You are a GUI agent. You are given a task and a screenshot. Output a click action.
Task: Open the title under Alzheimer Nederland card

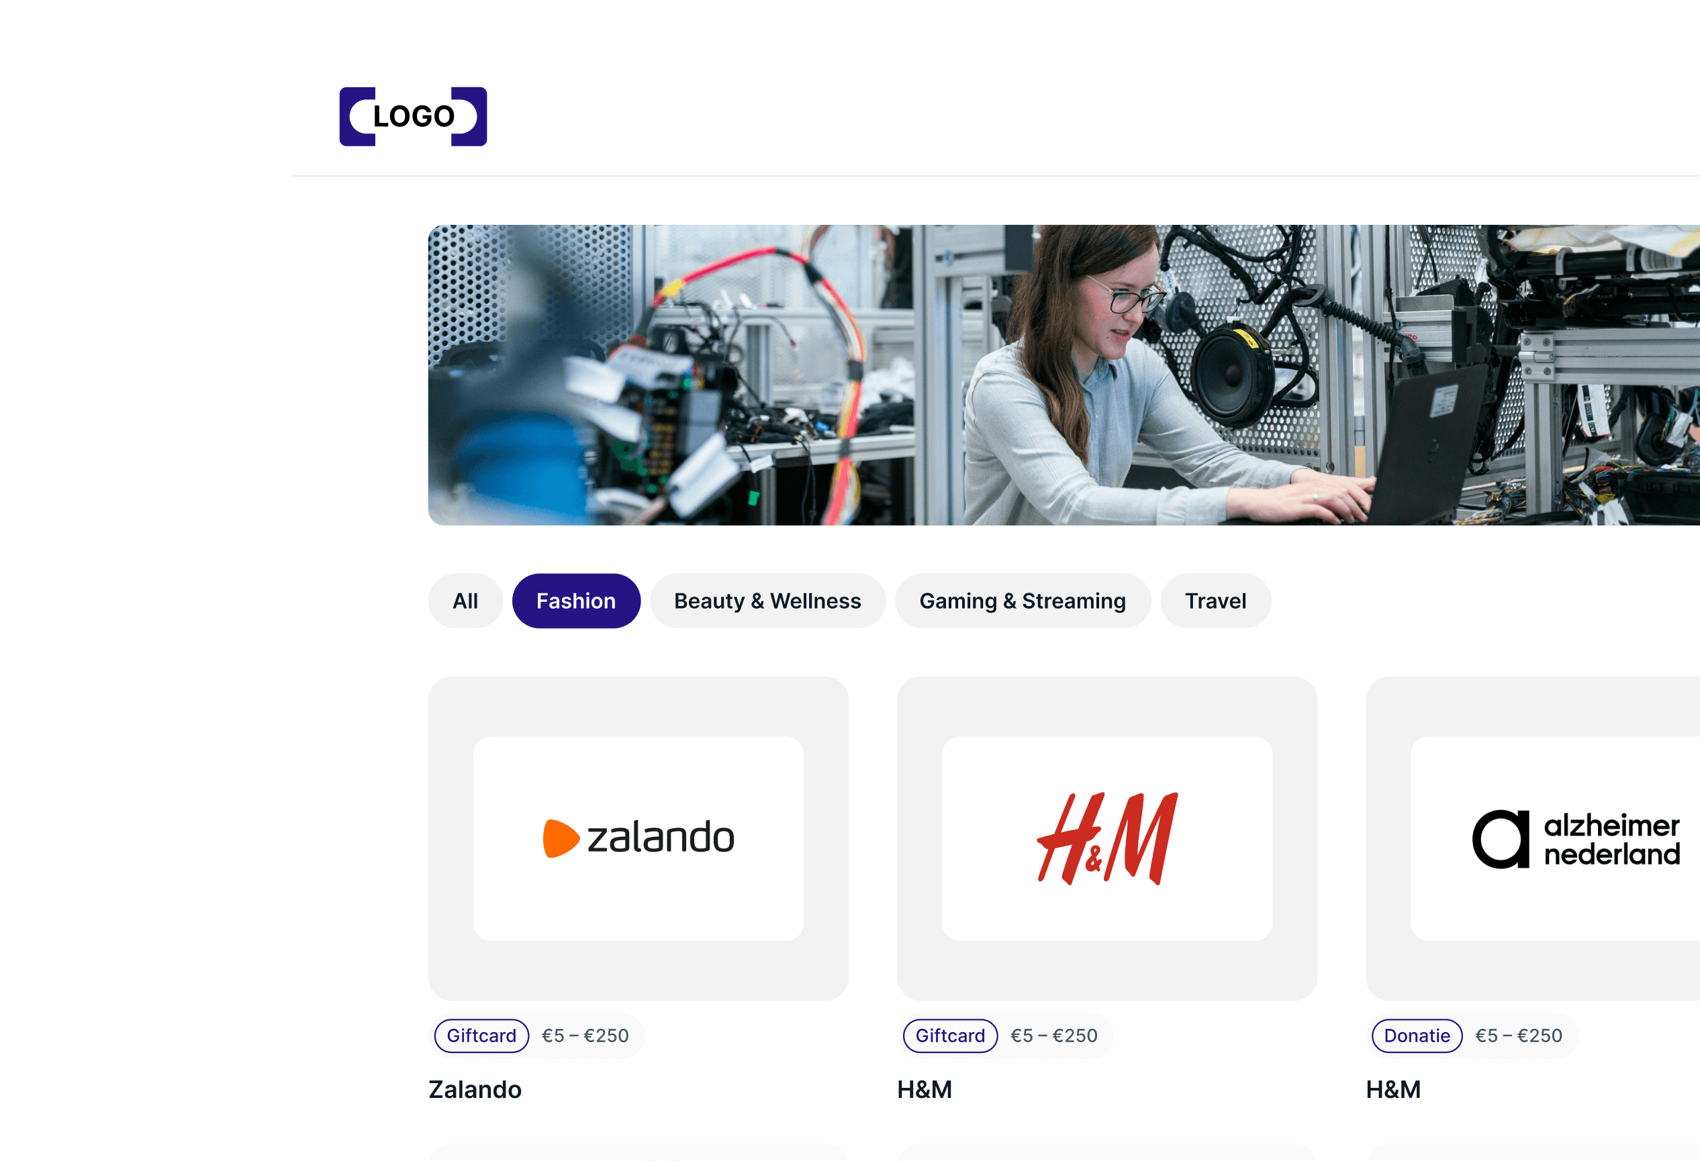click(1392, 1089)
